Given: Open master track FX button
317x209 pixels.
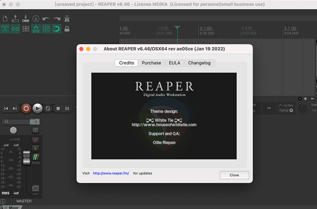Looking at the screenshot, I should point(16,122).
